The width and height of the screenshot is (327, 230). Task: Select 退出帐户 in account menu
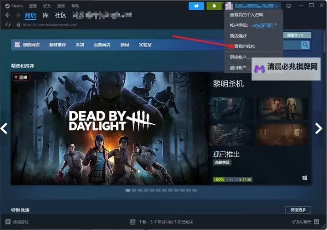[240, 68]
